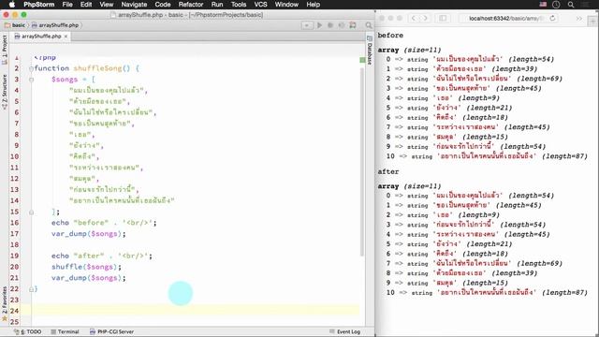
Task: Click the editor vertical scrollbar
Action: coord(362,162)
